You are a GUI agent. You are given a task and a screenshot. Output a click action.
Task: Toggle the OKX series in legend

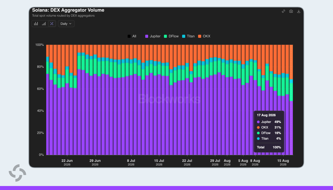point(204,36)
